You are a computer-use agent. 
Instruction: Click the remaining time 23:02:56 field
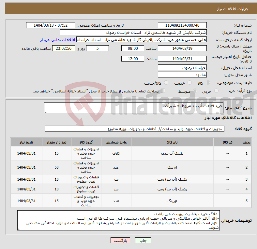pos(64,48)
